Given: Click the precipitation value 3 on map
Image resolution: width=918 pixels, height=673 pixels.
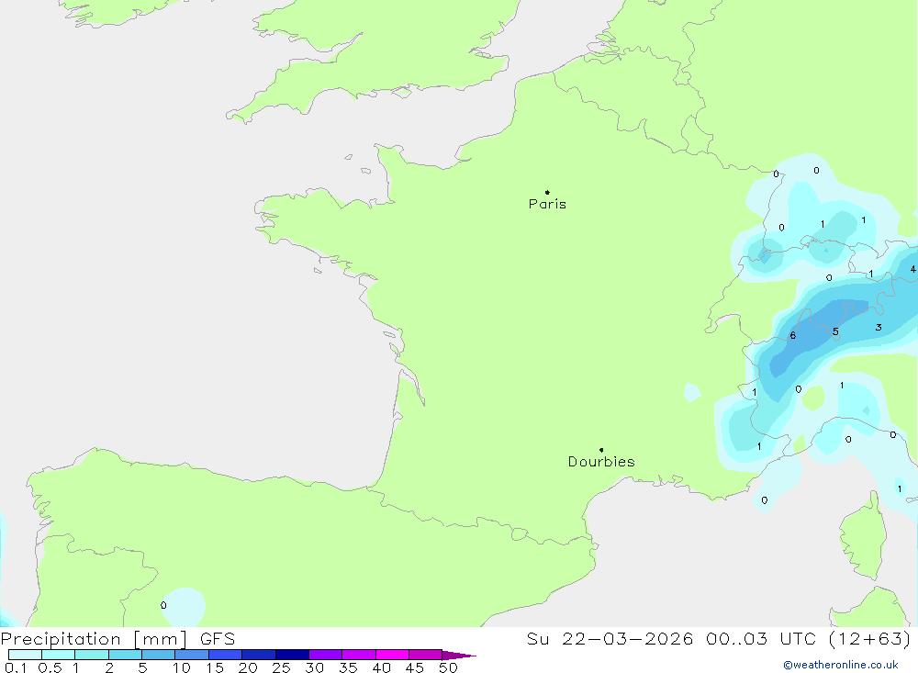Looking at the screenshot, I should 879,328.
